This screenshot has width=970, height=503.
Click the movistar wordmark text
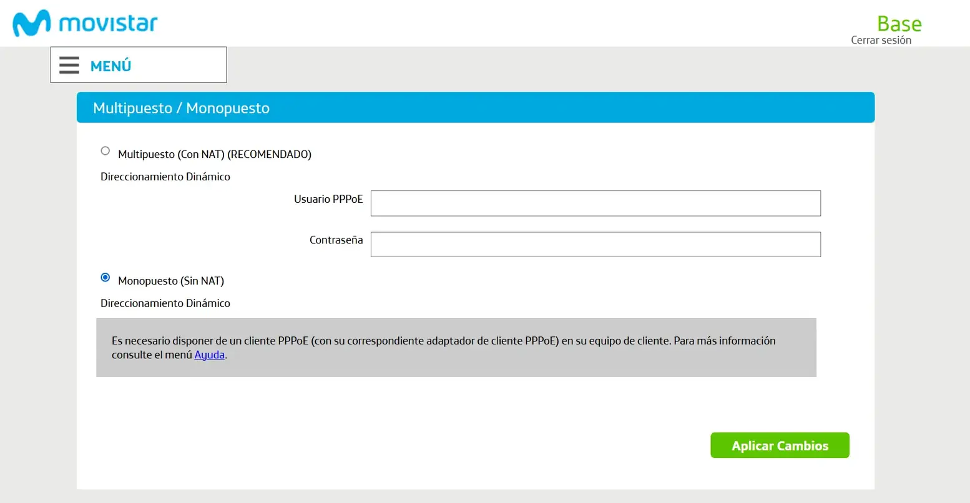click(108, 24)
